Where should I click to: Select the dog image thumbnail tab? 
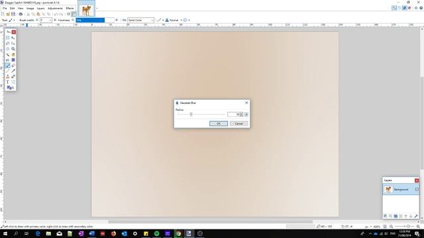click(87, 9)
